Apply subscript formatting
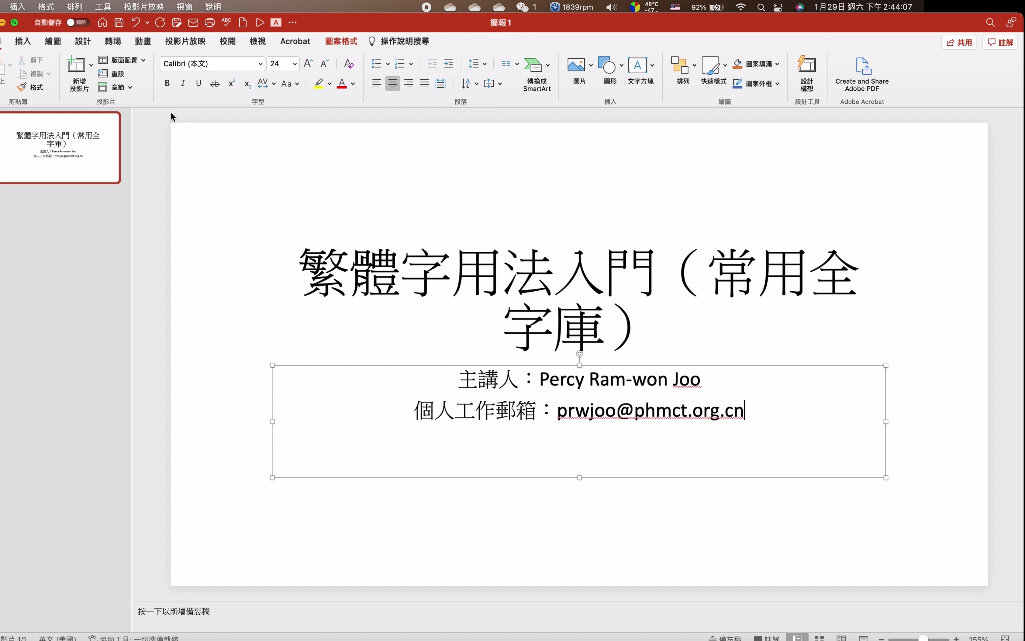This screenshot has width=1025, height=641. coord(248,84)
